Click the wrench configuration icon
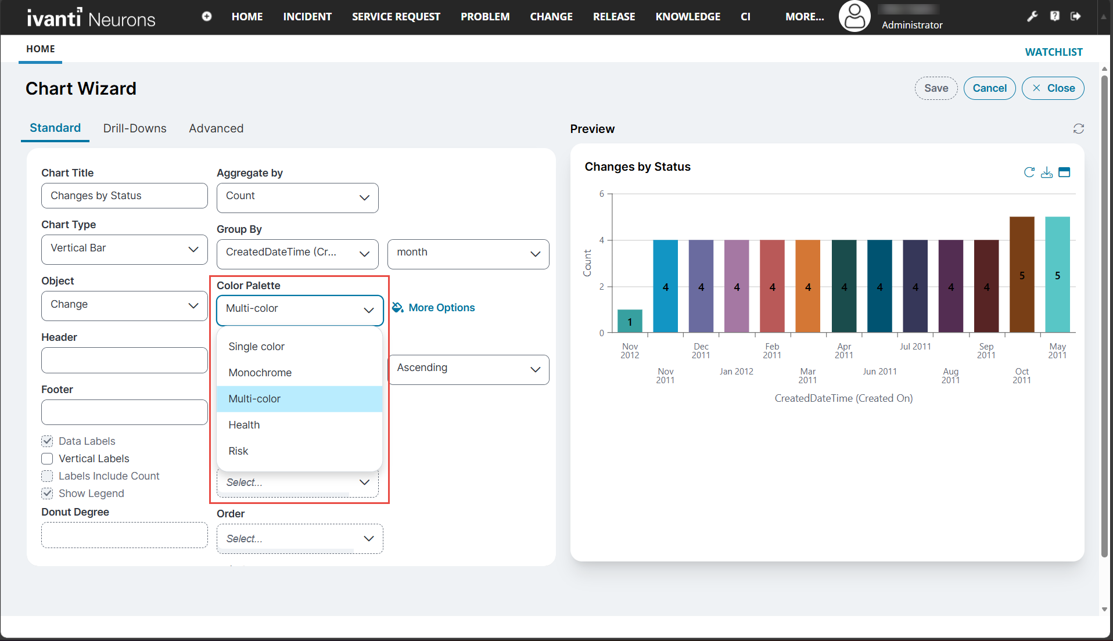Viewport: 1113px width, 641px height. pyautogui.click(x=1032, y=16)
